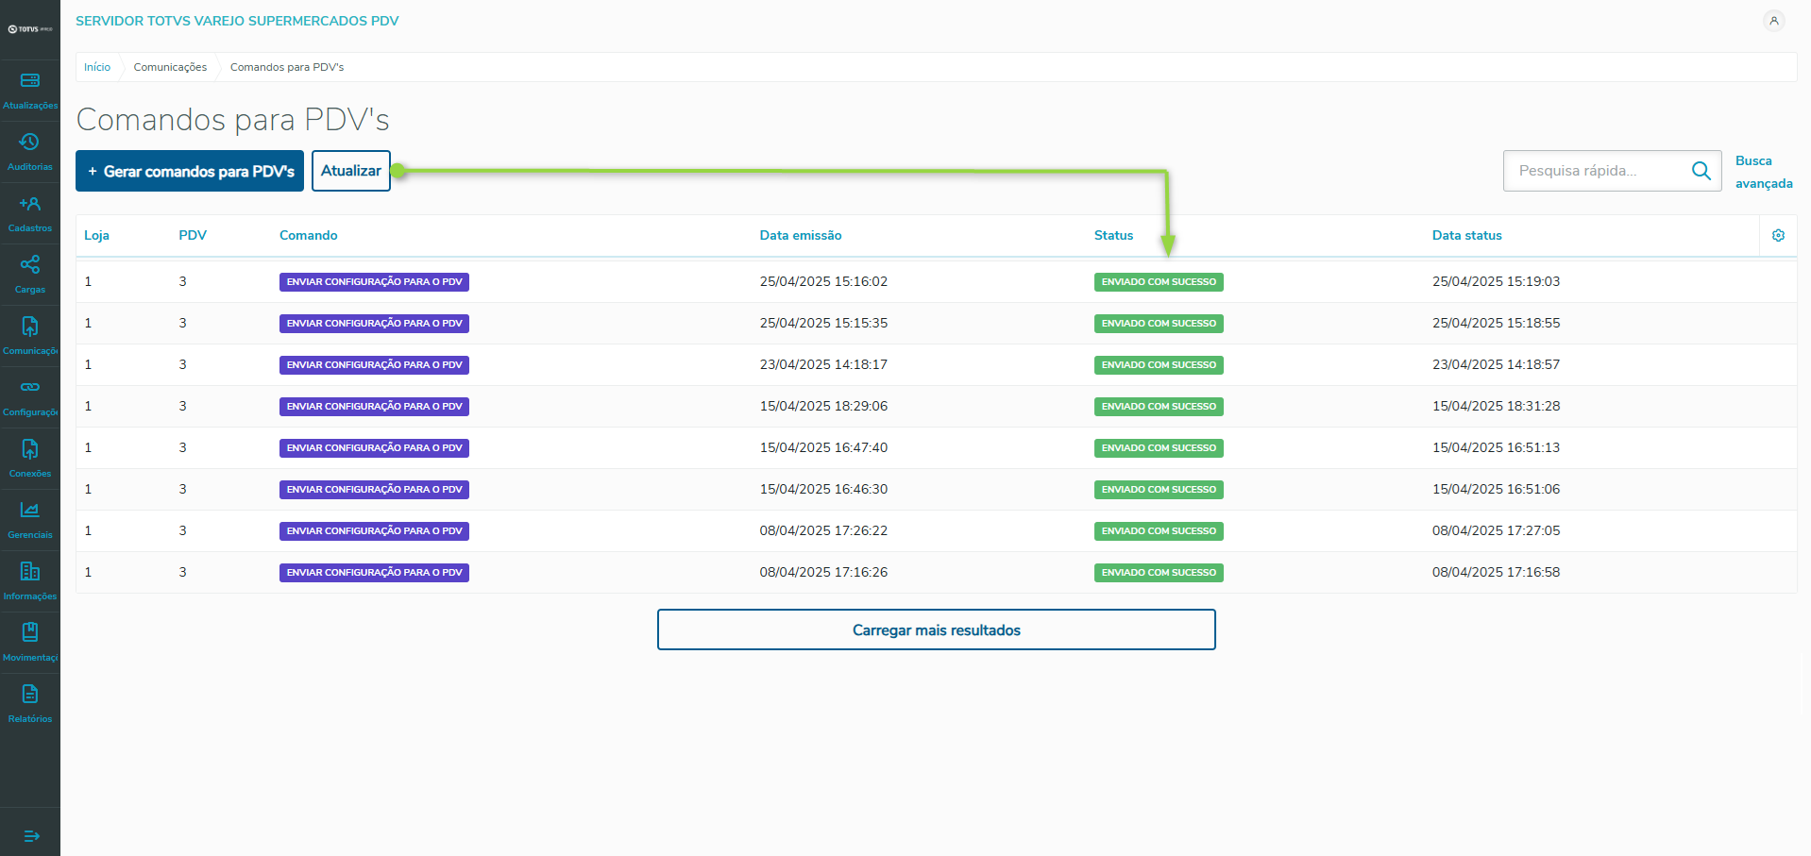Image resolution: width=1811 pixels, height=856 pixels.
Task: Select emission date 15/04/2025 16:47:40
Action: pos(823,448)
